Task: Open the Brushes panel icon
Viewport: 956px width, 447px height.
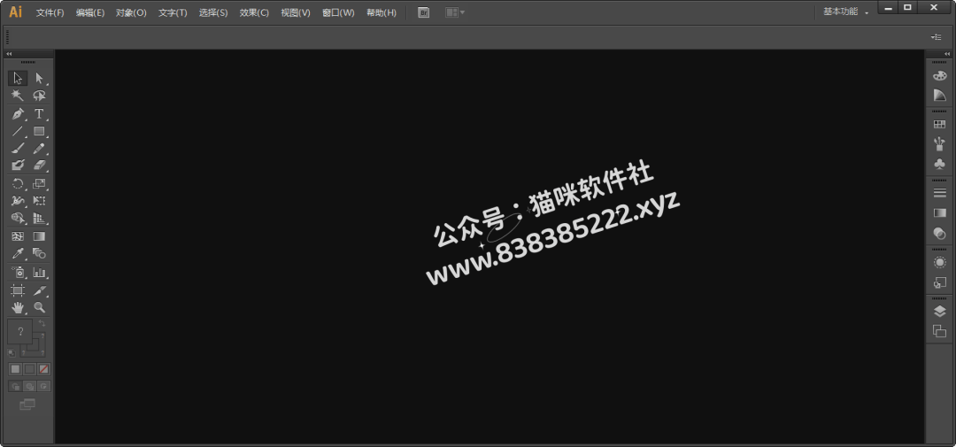Action: coord(939,144)
